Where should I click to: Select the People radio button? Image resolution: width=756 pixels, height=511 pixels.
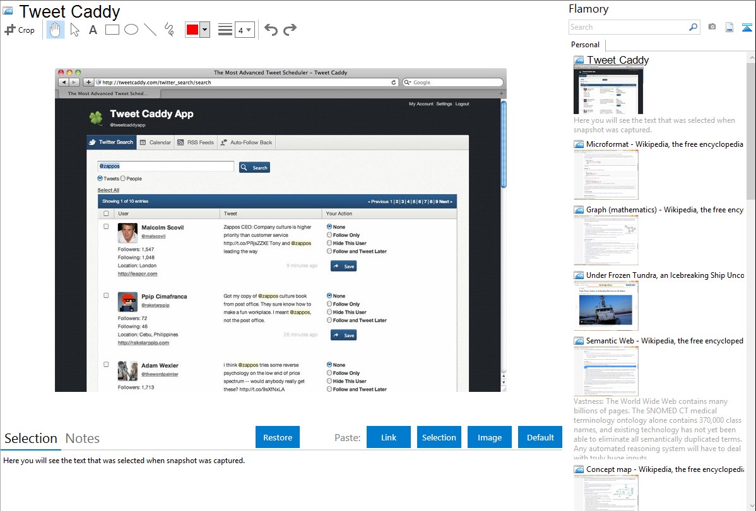[123, 179]
